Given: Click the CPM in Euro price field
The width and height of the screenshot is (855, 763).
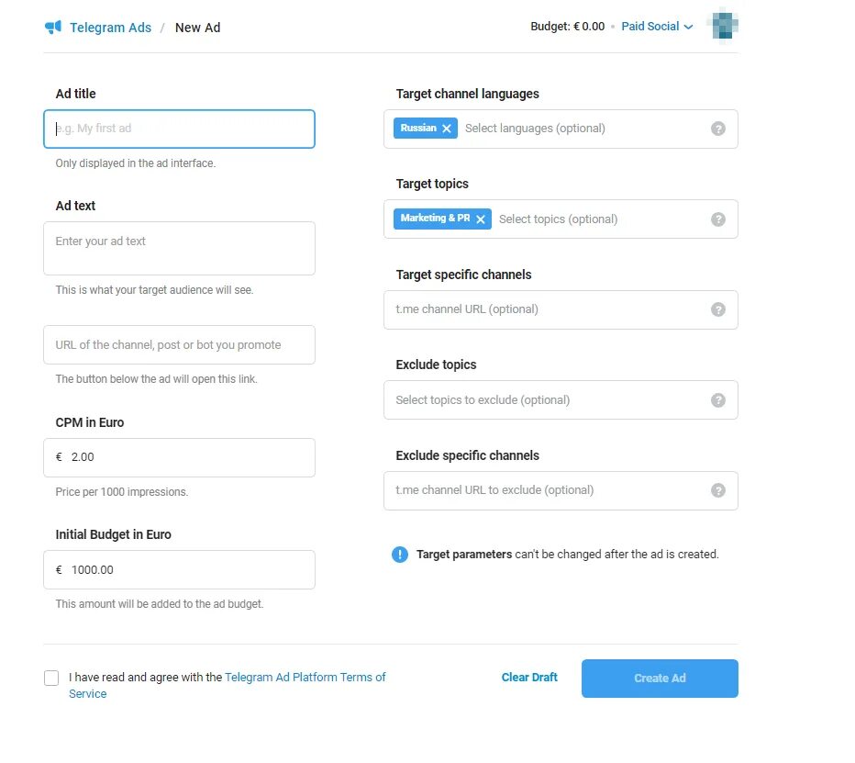Looking at the screenshot, I should (179, 457).
